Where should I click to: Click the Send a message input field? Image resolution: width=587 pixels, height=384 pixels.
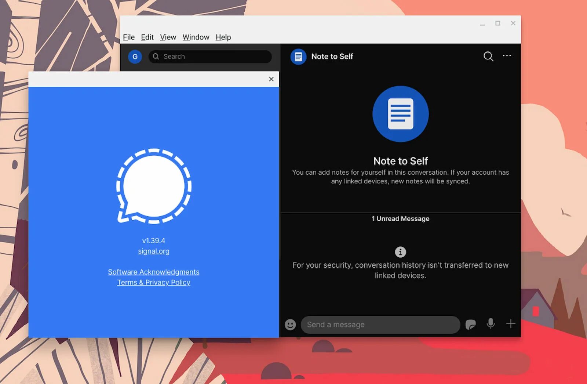[380, 325]
